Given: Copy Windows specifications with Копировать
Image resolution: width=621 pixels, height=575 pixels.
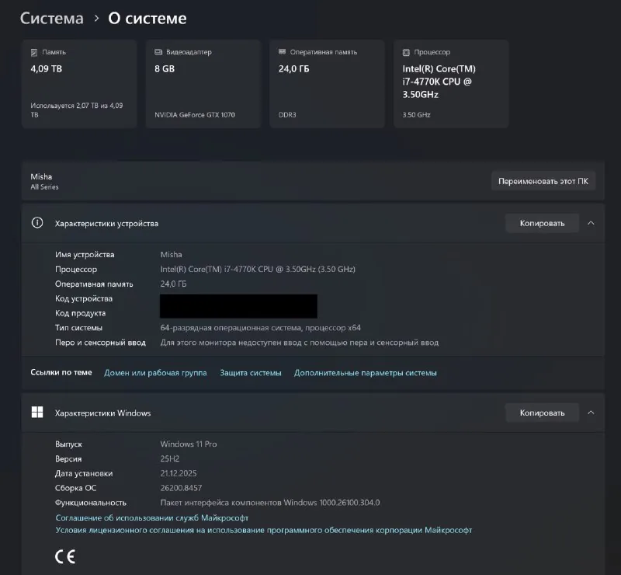Looking at the screenshot, I should [542, 413].
